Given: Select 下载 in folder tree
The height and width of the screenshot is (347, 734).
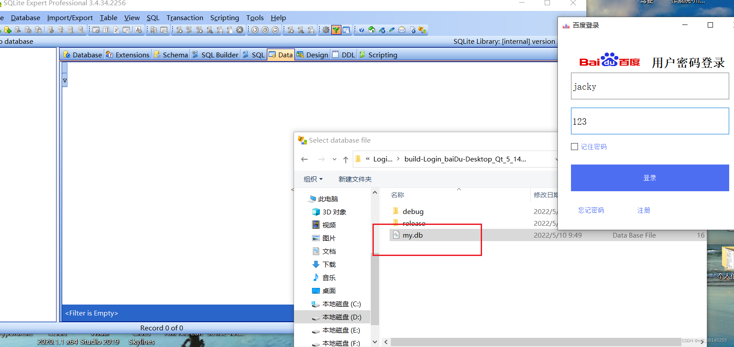Looking at the screenshot, I should (324, 264).
